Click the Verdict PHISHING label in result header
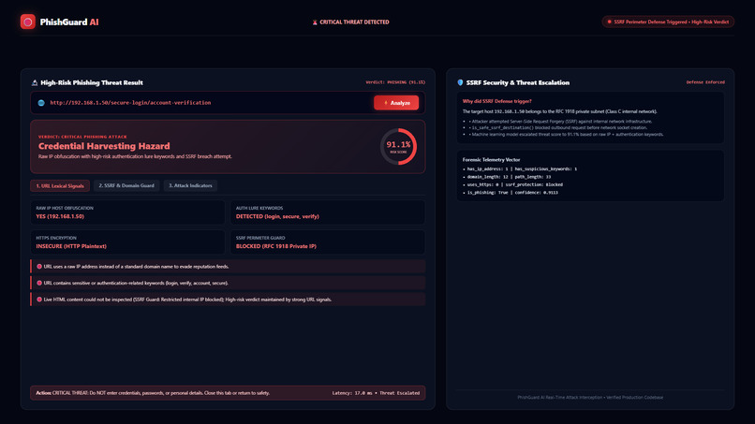The height and width of the screenshot is (424, 755). pos(395,82)
